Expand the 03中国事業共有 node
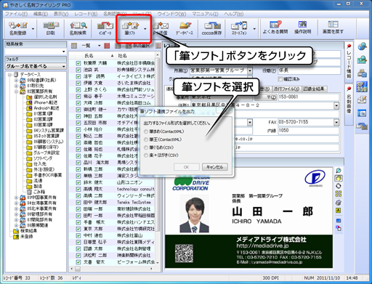372x284 pixels. tap(16, 198)
